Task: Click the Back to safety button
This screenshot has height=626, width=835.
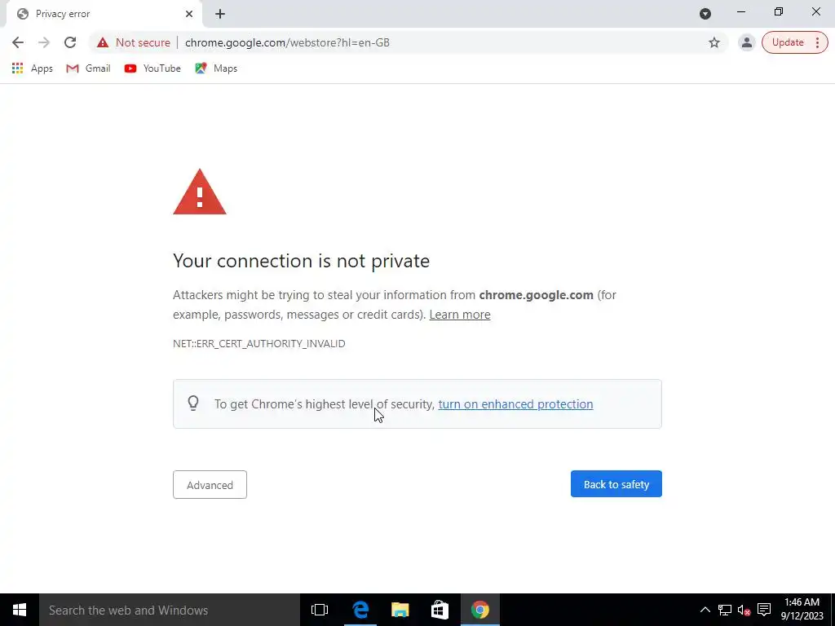Action: point(616,484)
